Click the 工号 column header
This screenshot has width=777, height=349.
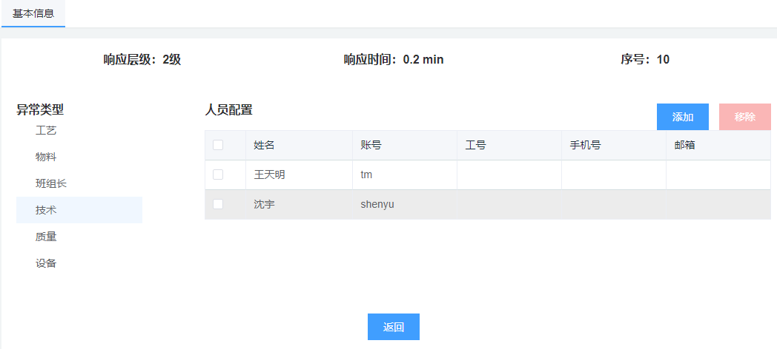(475, 145)
